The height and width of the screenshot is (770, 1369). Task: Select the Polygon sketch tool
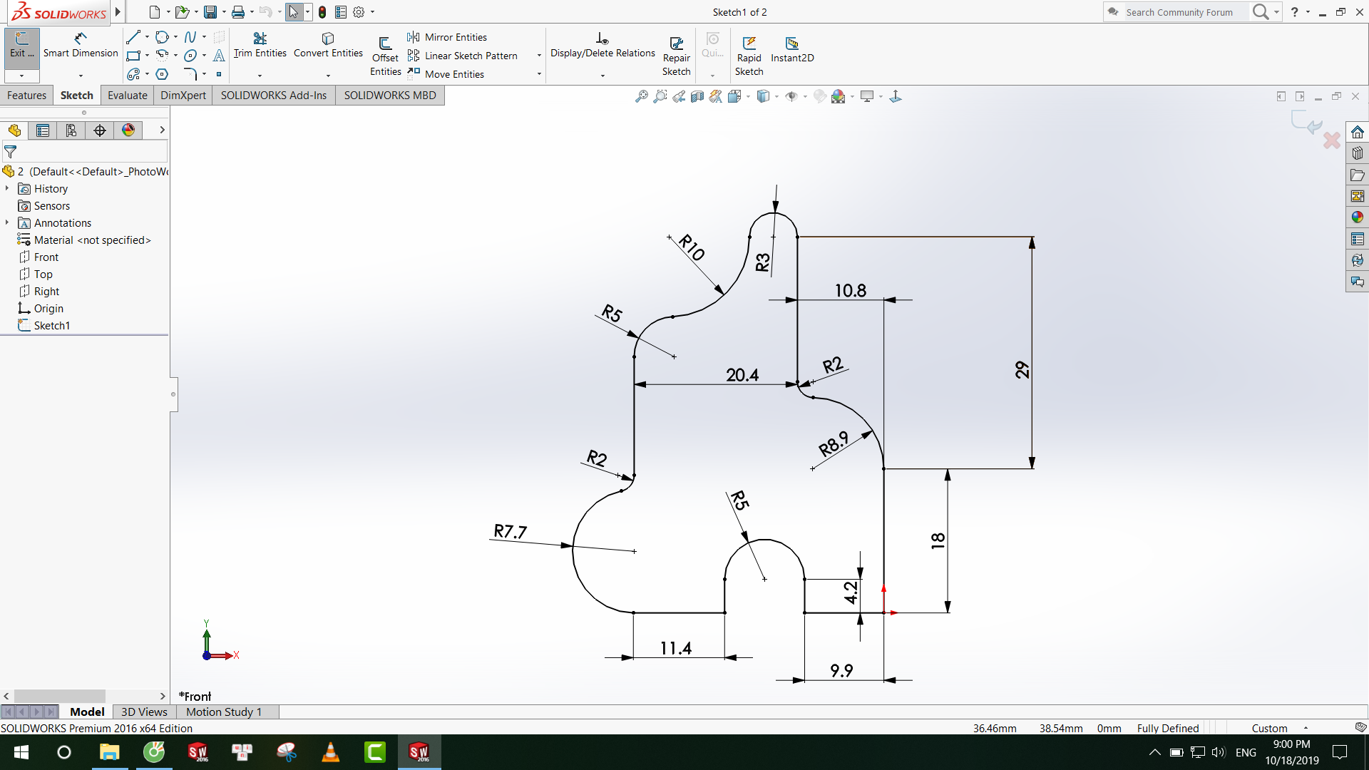point(162,74)
